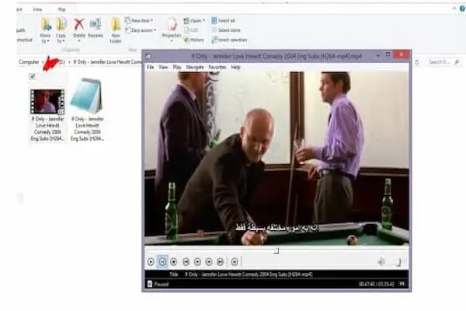
Task: Open the Play menu in media player
Action: tap(177, 68)
